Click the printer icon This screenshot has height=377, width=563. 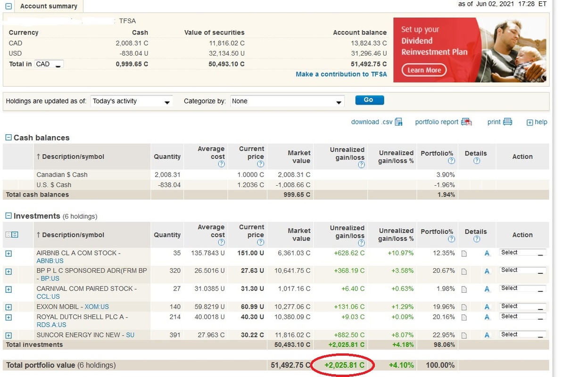pyautogui.click(x=507, y=122)
